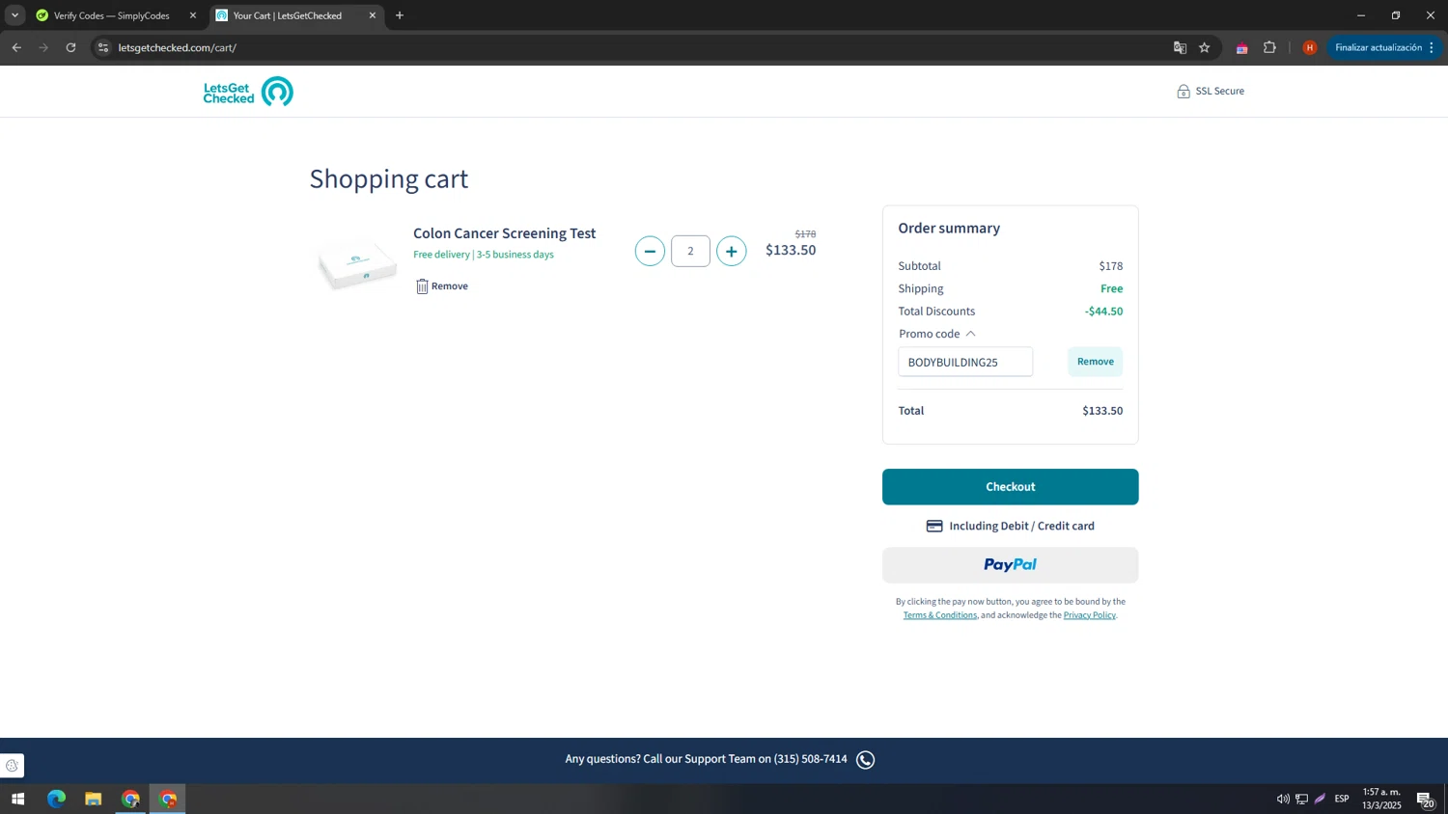Click the SSL Secure lock icon
The height and width of the screenshot is (814, 1448).
click(1183, 92)
